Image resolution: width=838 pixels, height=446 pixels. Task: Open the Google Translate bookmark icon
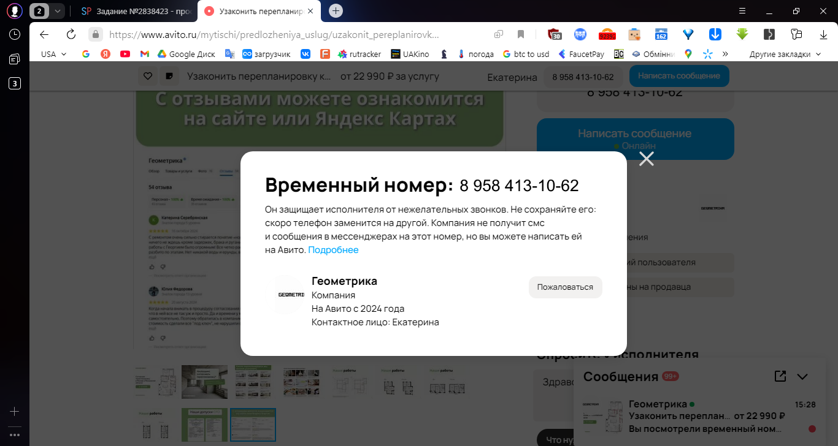(229, 54)
